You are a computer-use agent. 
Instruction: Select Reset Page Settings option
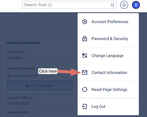108,89
